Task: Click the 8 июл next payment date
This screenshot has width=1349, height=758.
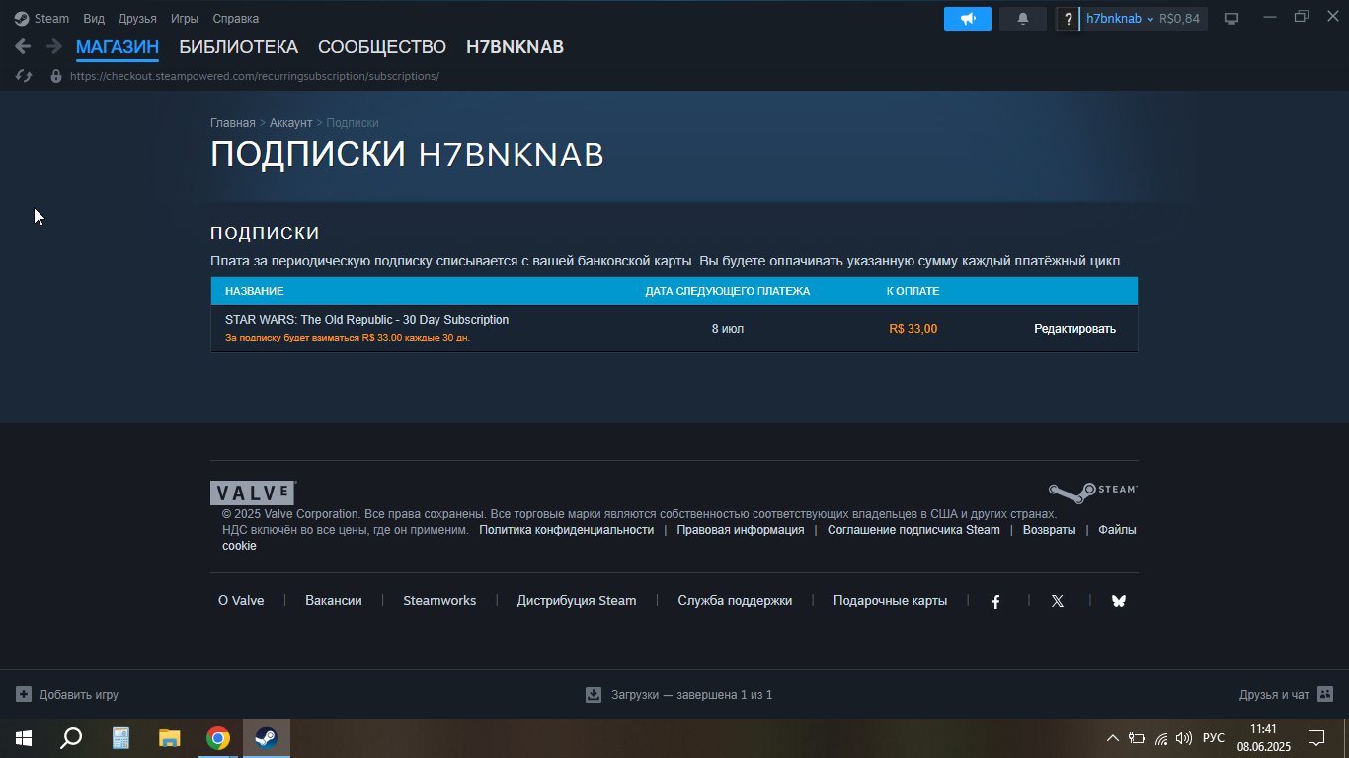Action: pos(728,329)
